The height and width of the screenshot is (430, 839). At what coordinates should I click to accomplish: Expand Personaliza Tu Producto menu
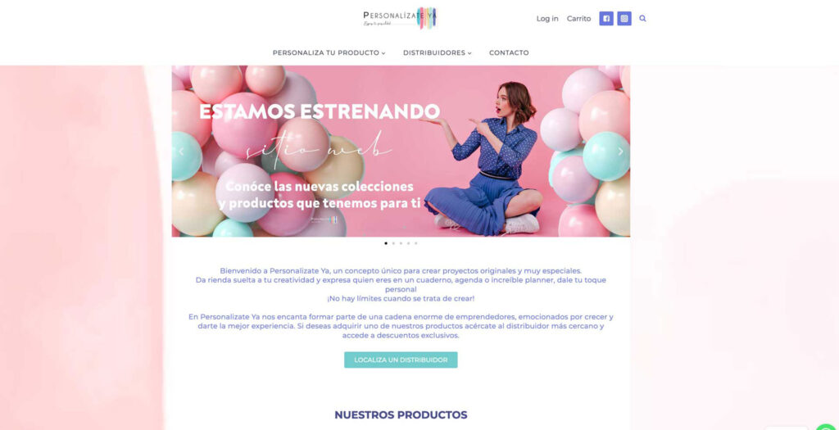(x=329, y=53)
